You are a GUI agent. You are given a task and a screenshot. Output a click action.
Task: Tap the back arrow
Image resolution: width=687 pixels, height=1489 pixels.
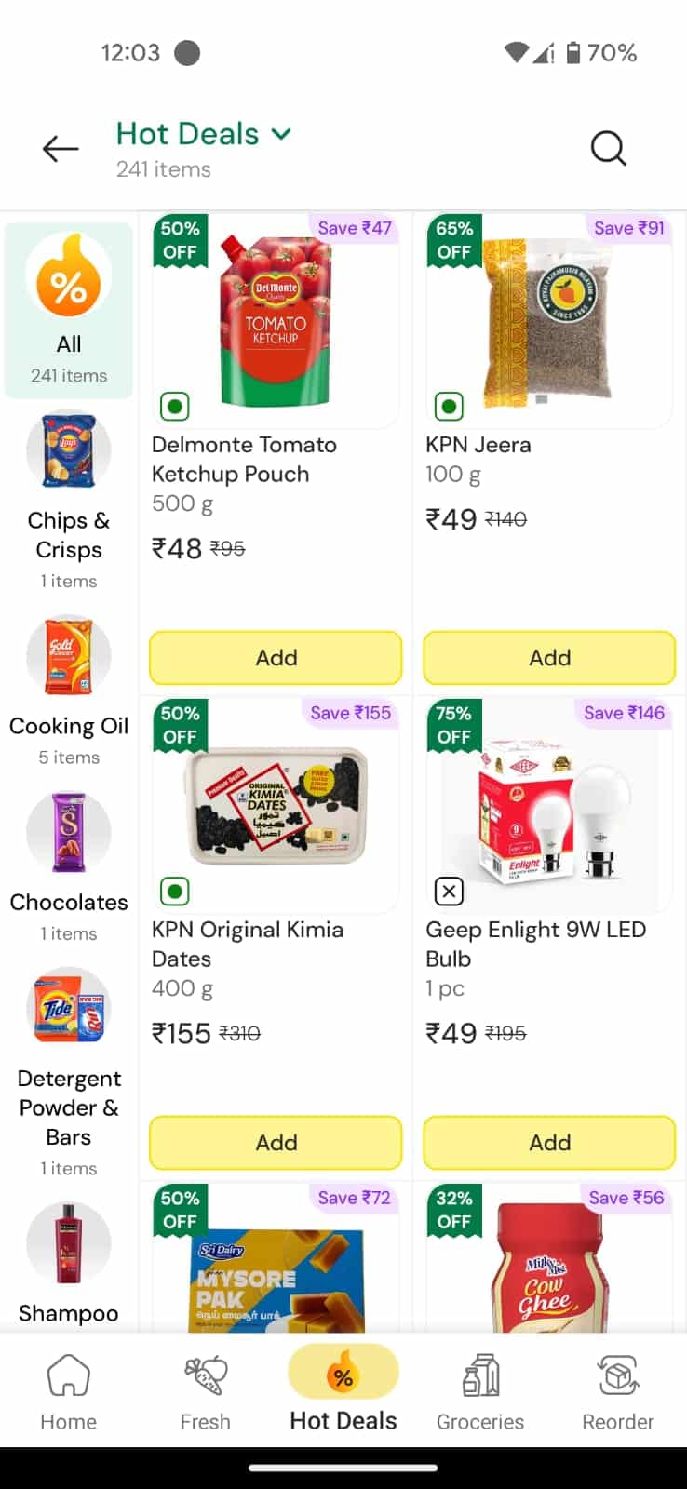pyautogui.click(x=60, y=148)
